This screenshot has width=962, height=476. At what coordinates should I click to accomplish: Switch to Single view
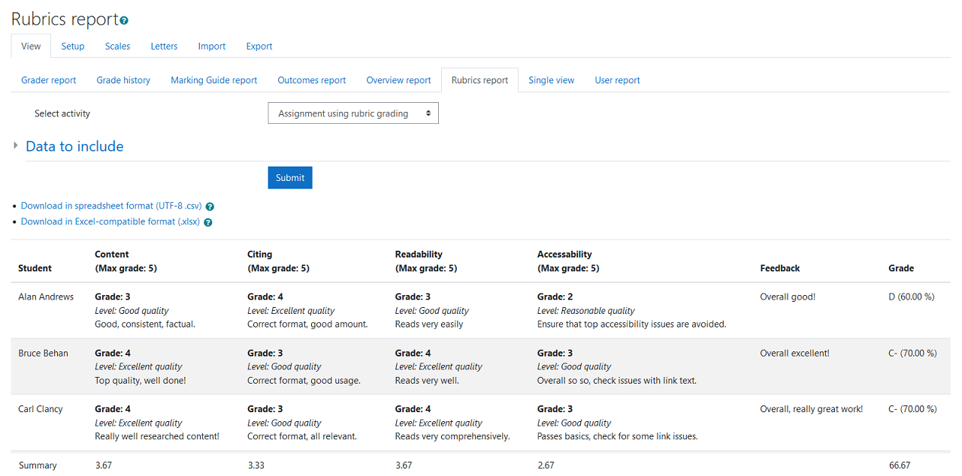pos(551,80)
